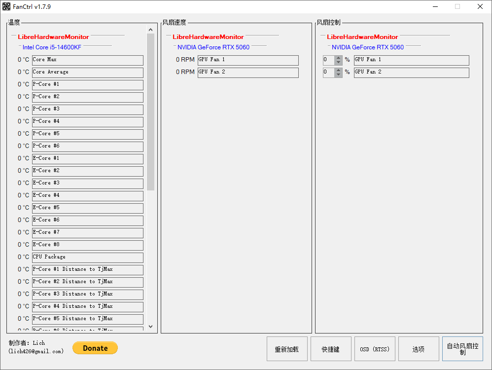The height and width of the screenshot is (370, 492).
Task: Open the 选项 options window
Action: (x=418, y=349)
